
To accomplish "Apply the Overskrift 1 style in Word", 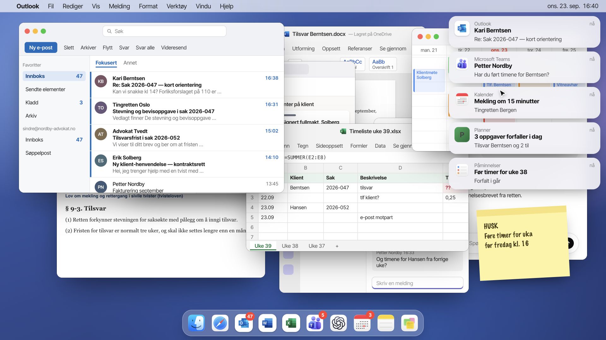I will pyautogui.click(x=383, y=64).
